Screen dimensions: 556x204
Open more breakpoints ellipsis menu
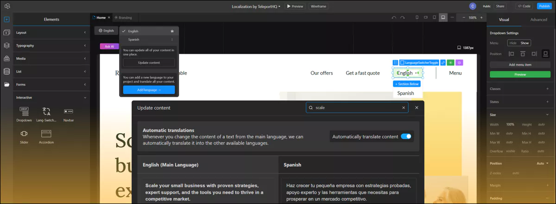(453, 18)
